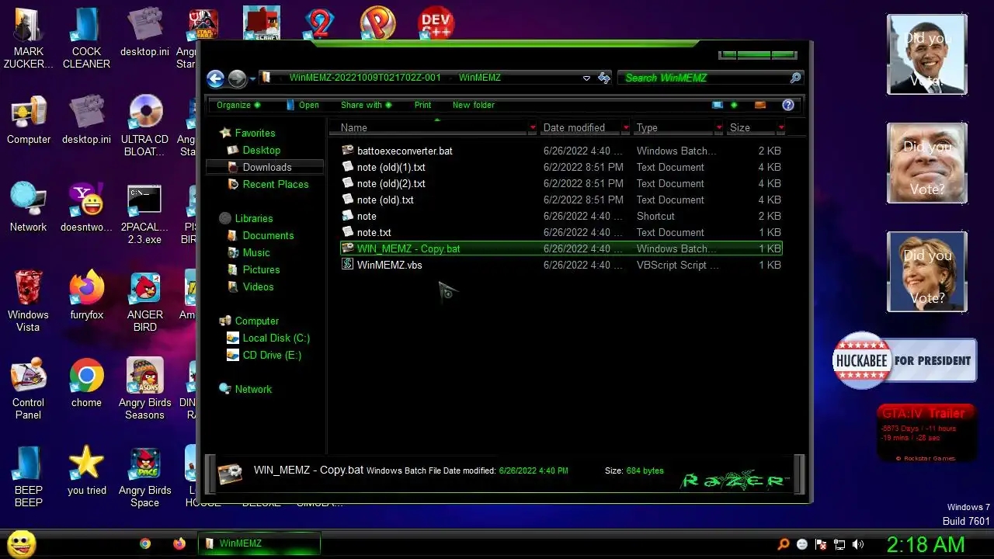Viewport: 994px width, 559px height.
Task: Sort by Date modified column header
Action: pos(580,127)
